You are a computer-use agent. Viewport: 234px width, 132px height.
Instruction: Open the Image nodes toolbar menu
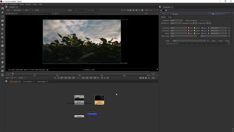pyautogui.click(x=3, y=8)
